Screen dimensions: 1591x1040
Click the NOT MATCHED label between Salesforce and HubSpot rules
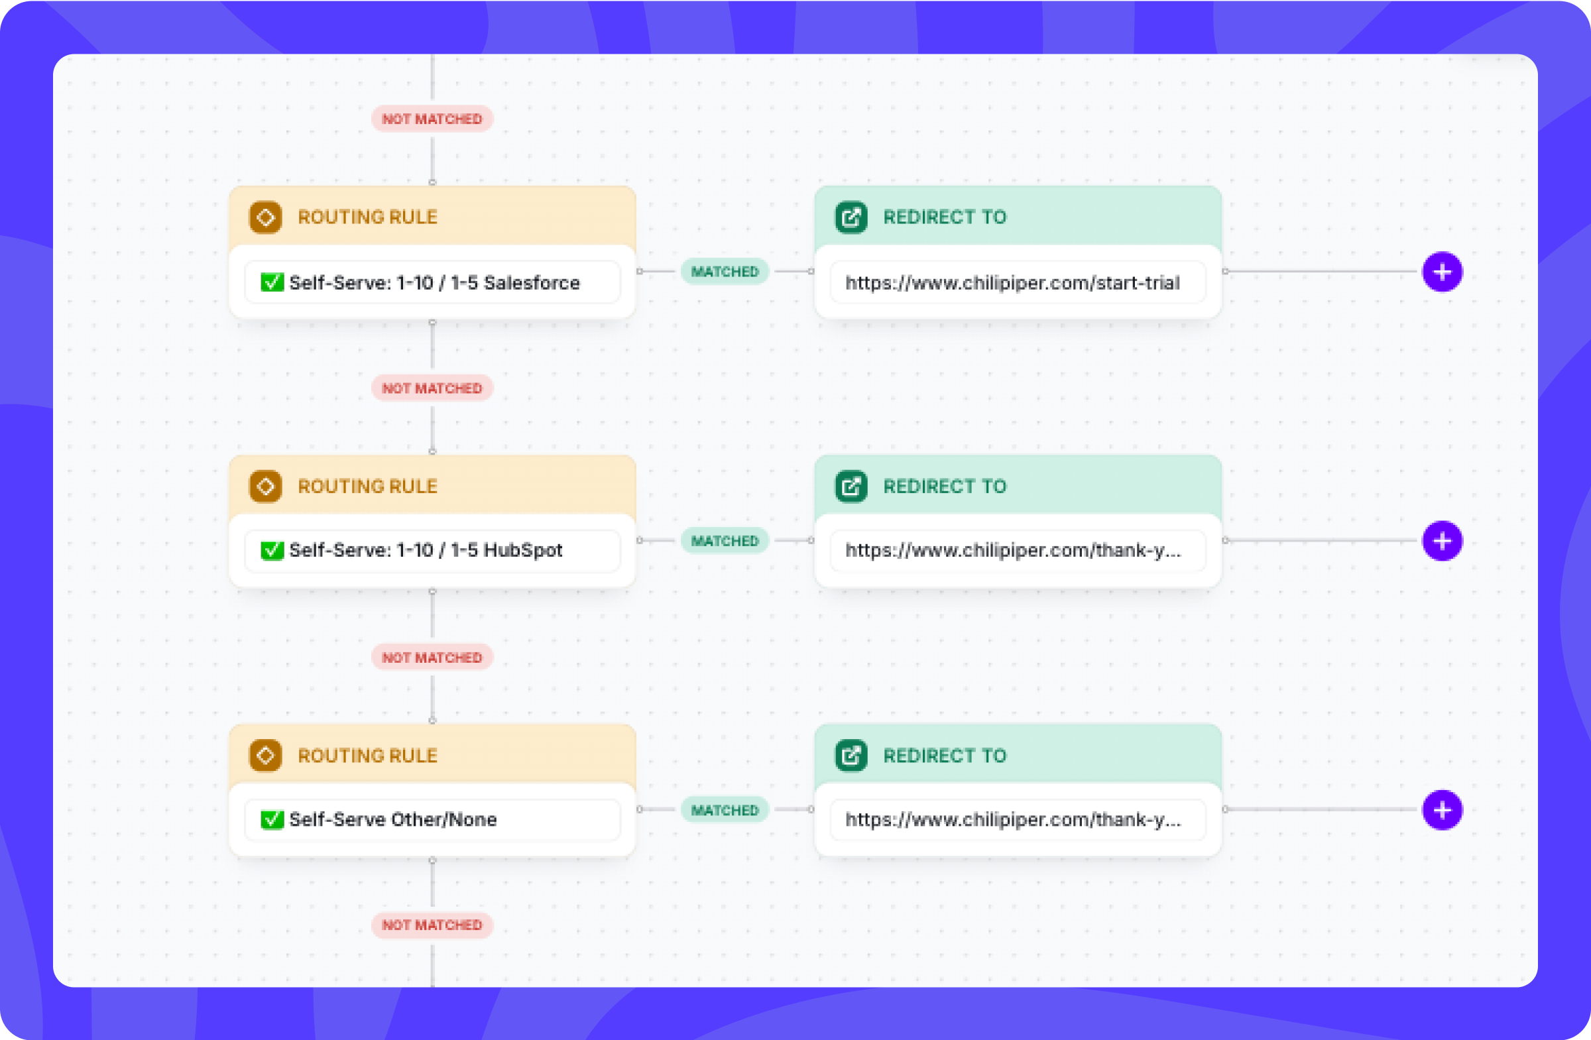432,388
